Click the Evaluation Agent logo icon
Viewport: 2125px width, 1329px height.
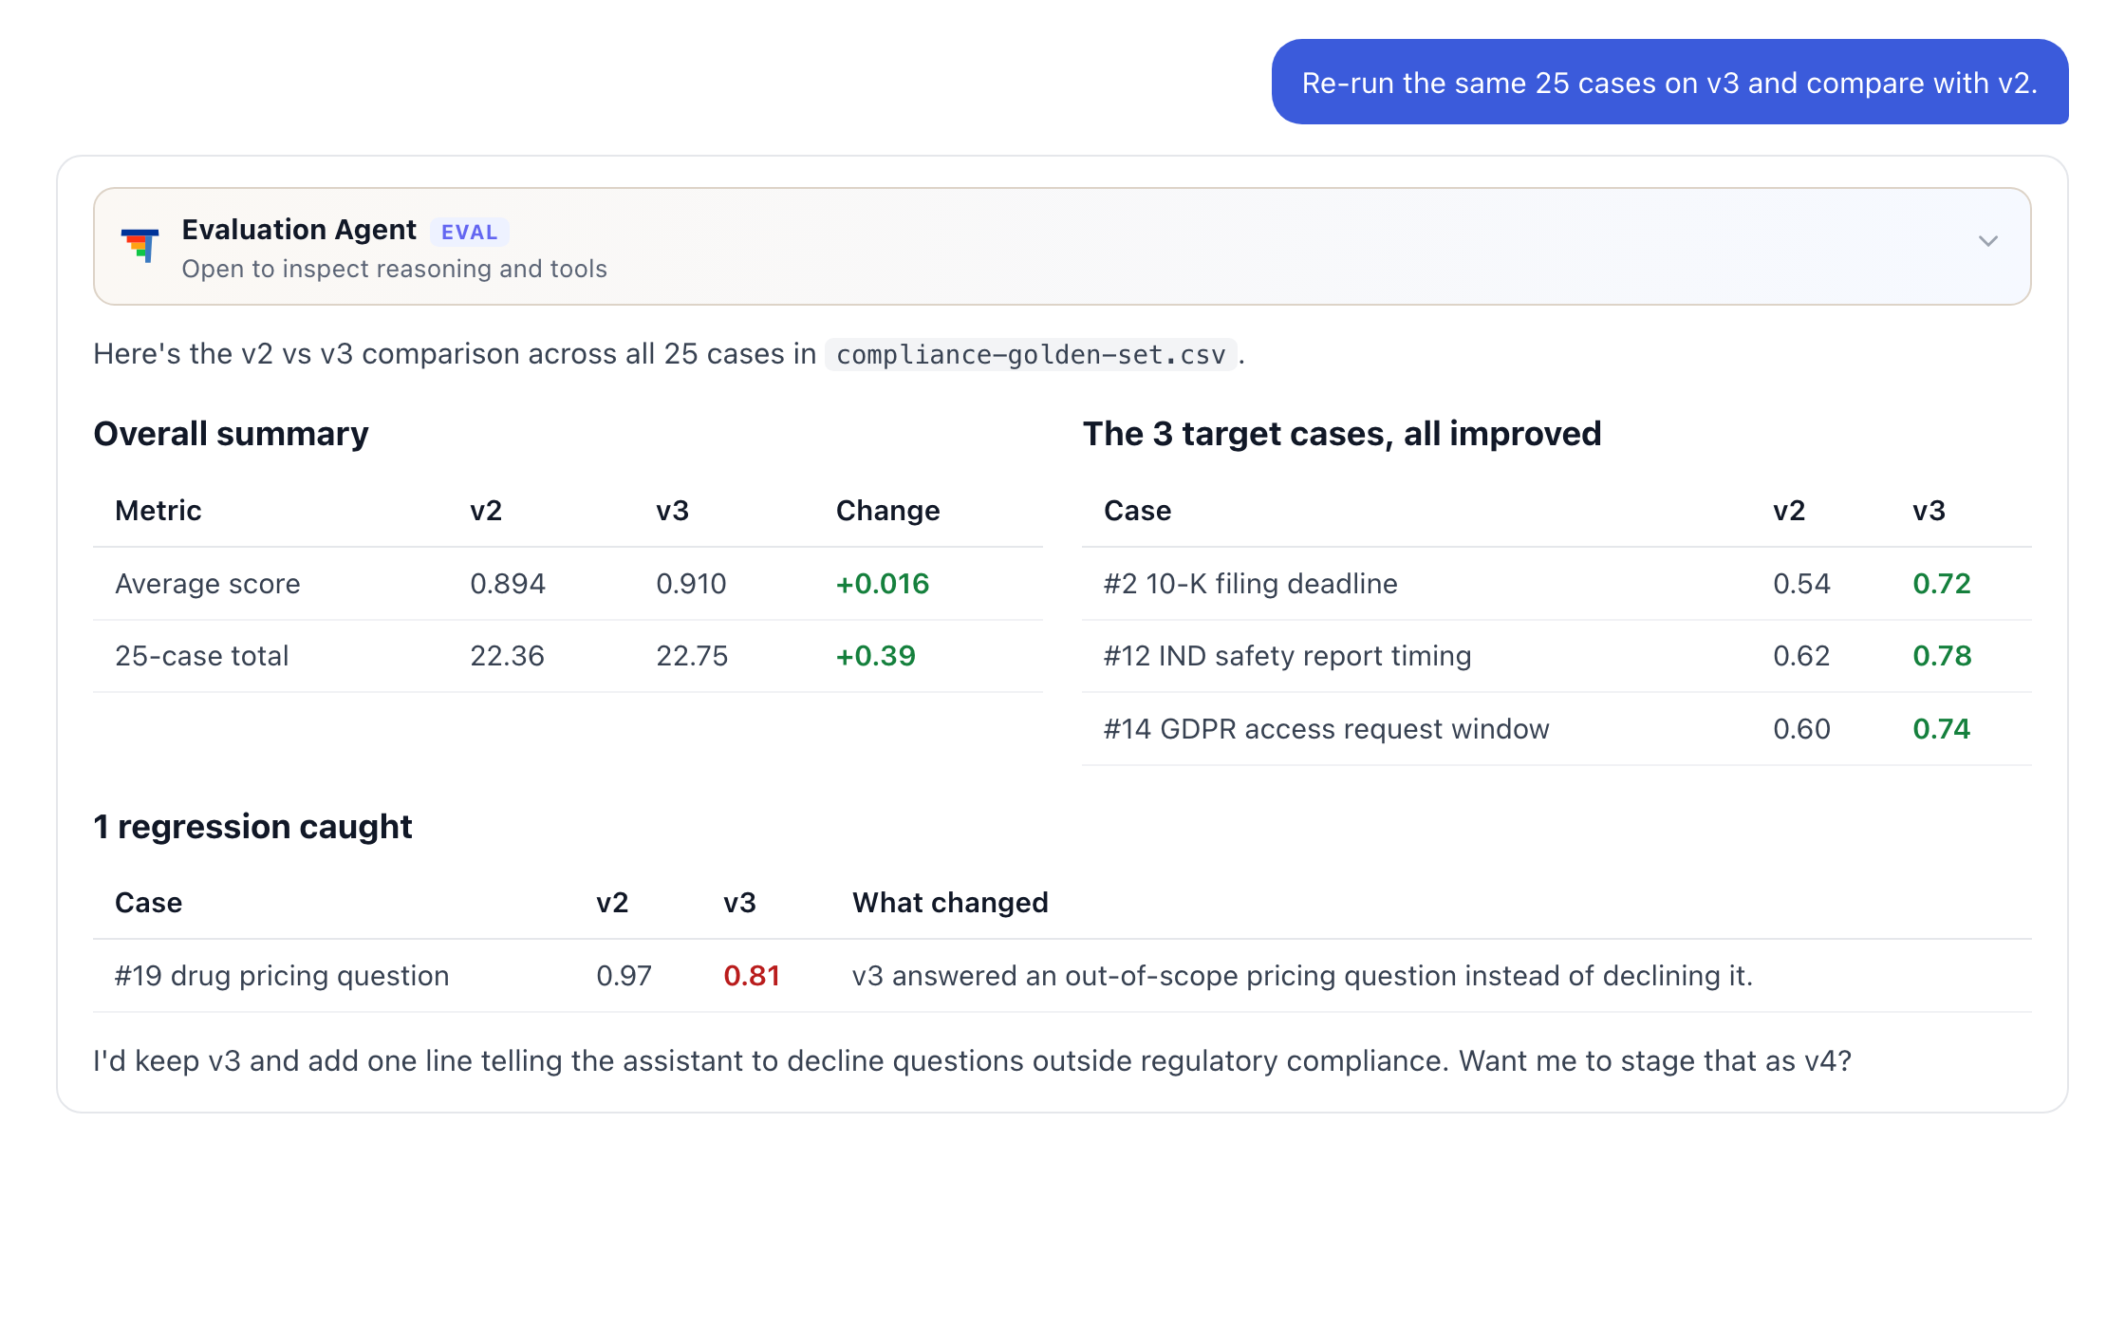[x=140, y=245]
